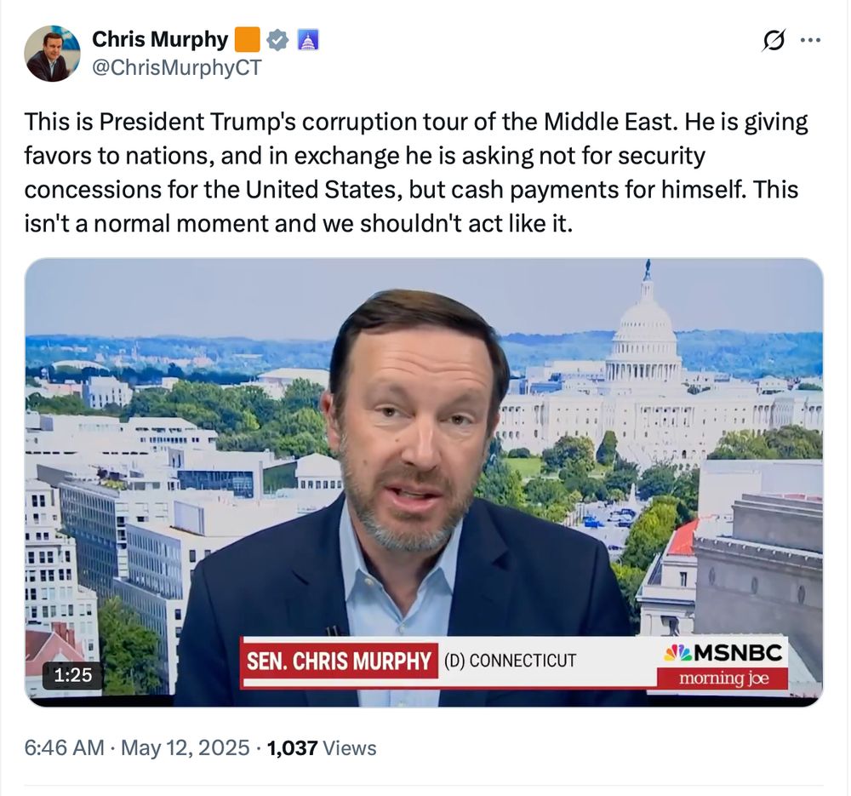Open the @ChrisMurphyCT handle link
The image size is (851, 796).
click(x=177, y=68)
